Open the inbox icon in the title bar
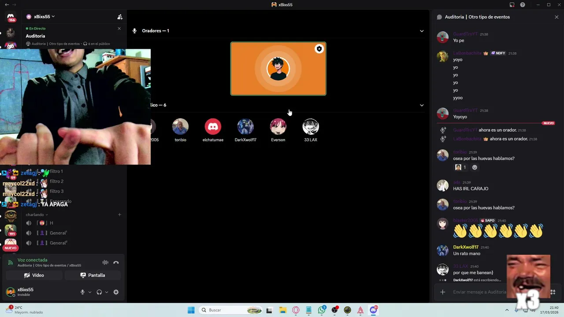 point(512,5)
